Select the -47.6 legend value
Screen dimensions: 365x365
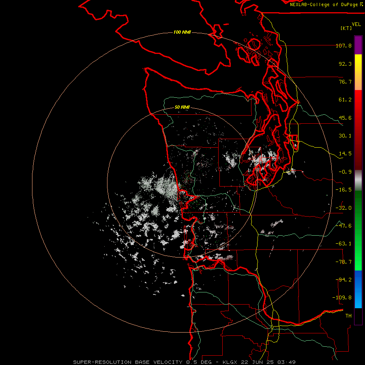[344, 226]
